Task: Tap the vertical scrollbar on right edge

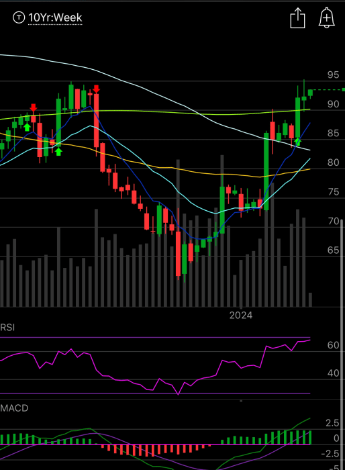Action: [x=342, y=344]
